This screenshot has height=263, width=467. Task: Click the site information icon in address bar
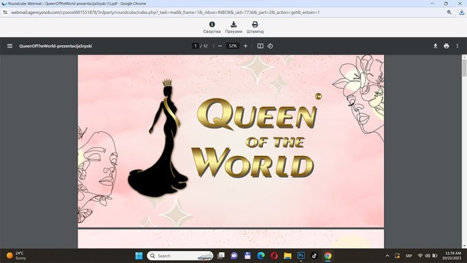pos(5,12)
